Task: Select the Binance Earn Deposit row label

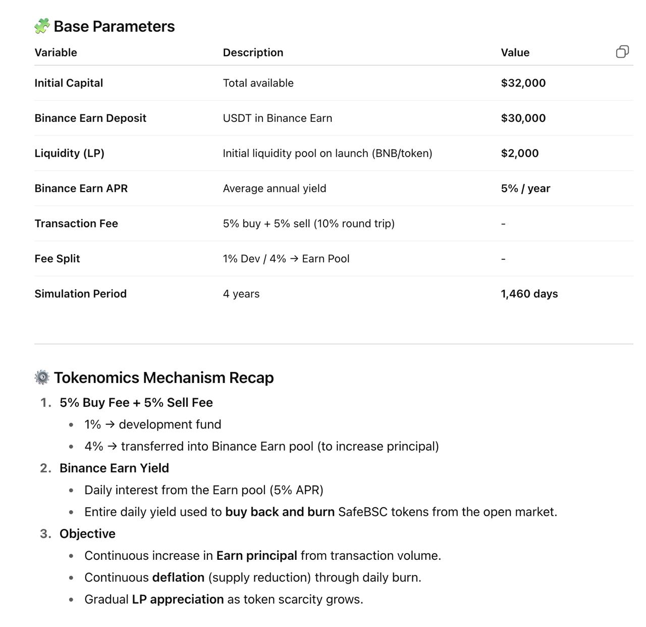Action: click(90, 118)
